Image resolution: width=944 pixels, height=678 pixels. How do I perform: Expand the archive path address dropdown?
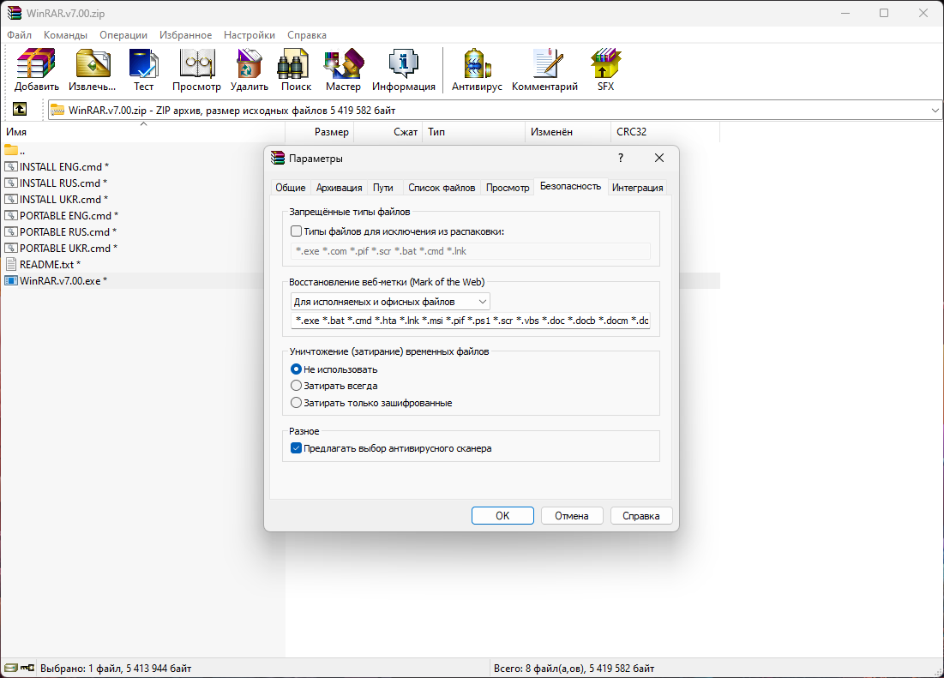point(935,110)
